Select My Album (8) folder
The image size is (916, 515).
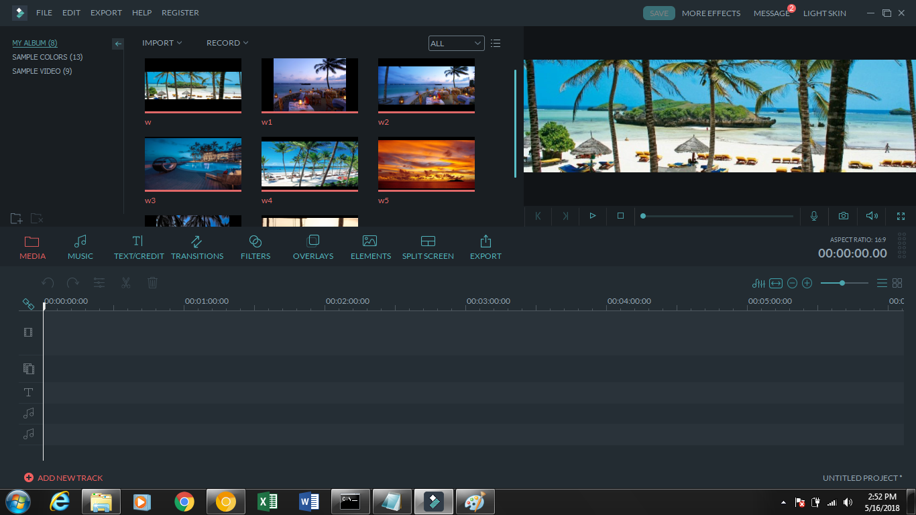35,43
